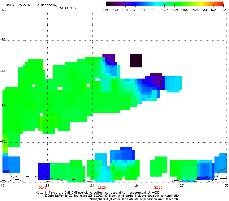
Task: Click the isolated black data square near 24
Action: click(x=136, y=61)
